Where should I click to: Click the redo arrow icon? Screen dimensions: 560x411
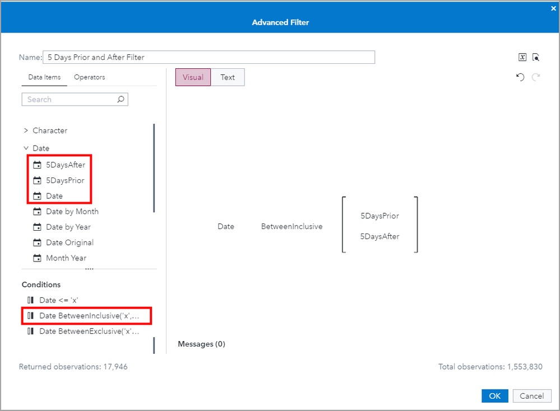(536, 77)
